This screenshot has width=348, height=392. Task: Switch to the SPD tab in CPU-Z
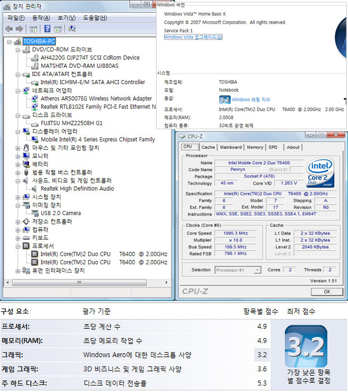[x=273, y=147]
